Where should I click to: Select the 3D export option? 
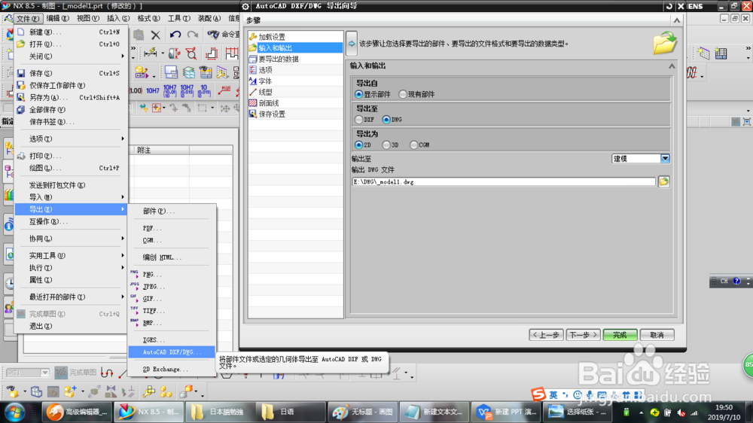click(x=386, y=145)
